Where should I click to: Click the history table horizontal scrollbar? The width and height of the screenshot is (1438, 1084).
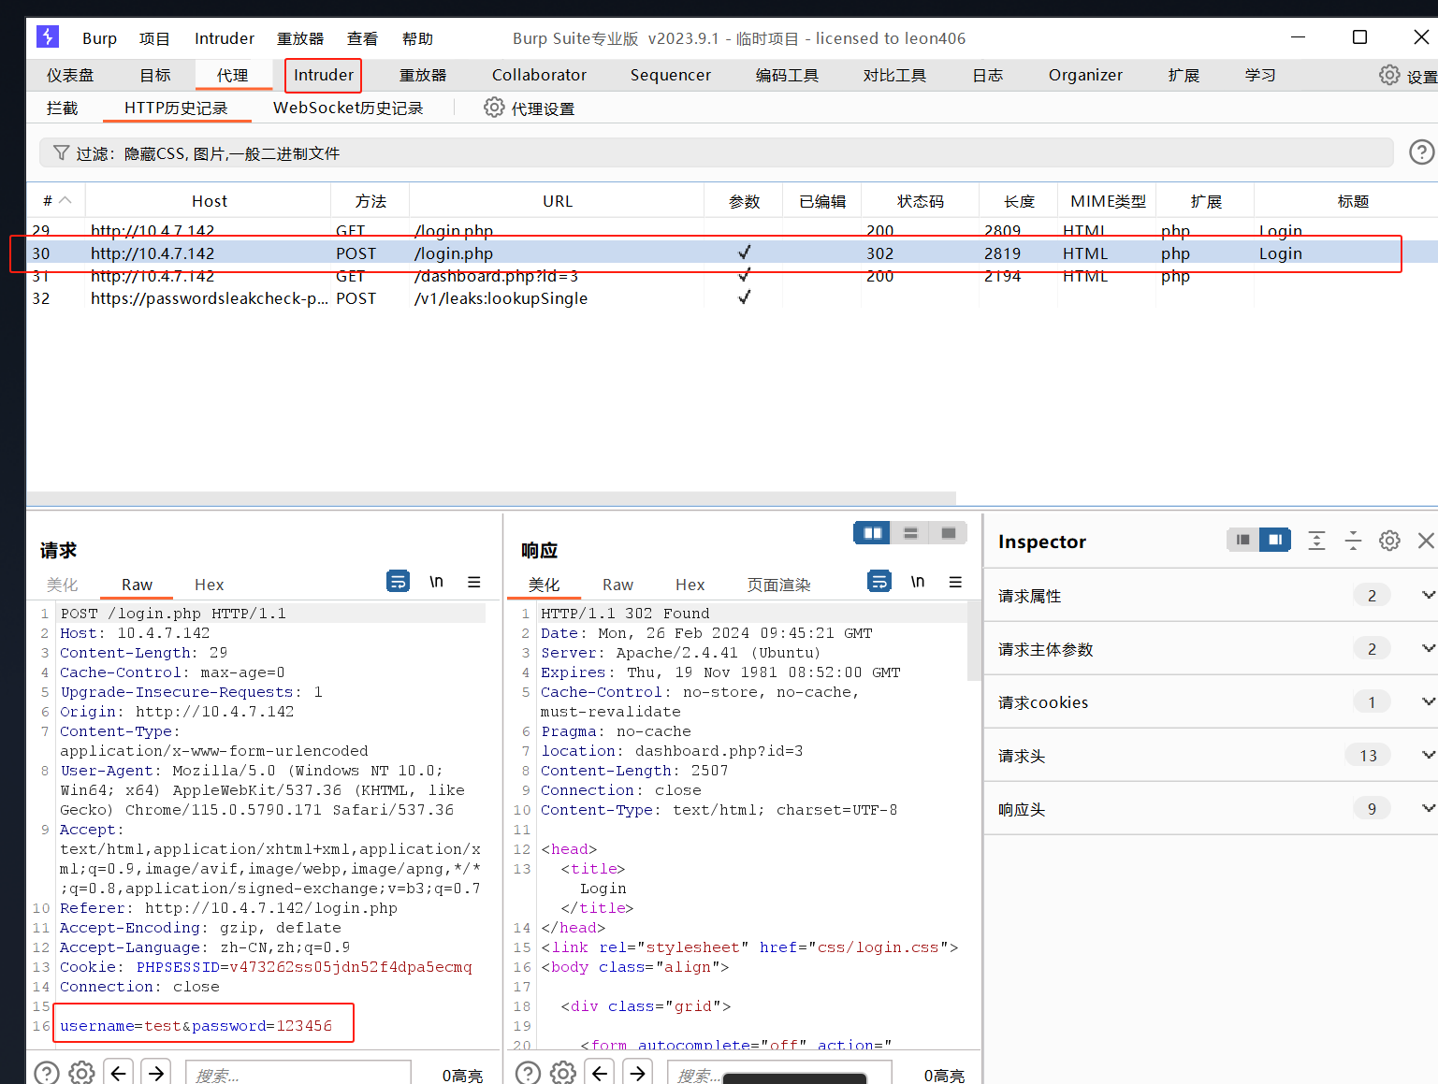coord(491,499)
